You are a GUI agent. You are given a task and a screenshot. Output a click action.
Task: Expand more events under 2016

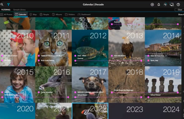click(x=39, y=100)
